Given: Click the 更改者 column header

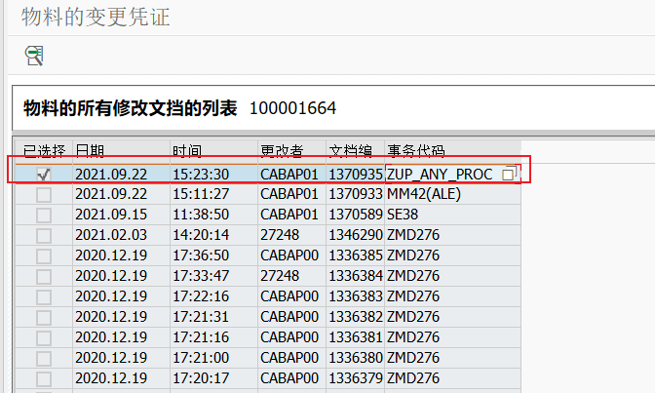Looking at the screenshot, I should (292, 150).
